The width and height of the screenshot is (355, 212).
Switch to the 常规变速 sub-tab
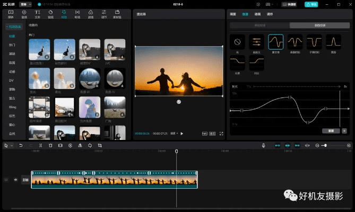pyautogui.click(x=259, y=25)
